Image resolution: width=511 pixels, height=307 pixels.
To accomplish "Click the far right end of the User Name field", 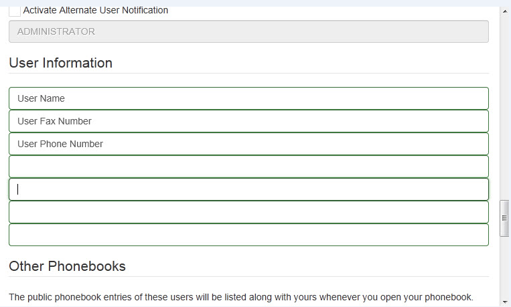I will [481, 98].
